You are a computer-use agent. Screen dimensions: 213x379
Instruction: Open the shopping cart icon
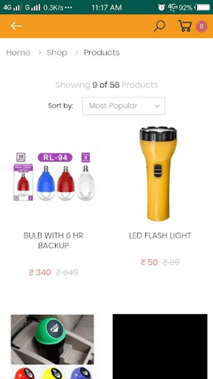point(185,26)
